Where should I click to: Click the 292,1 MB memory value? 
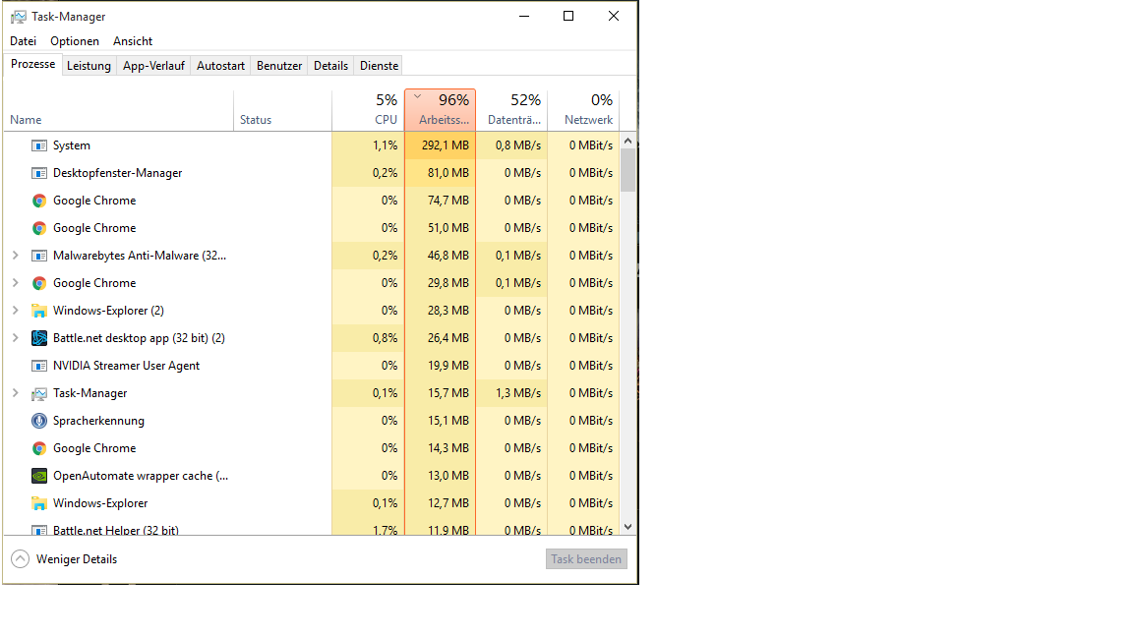pyautogui.click(x=446, y=145)
